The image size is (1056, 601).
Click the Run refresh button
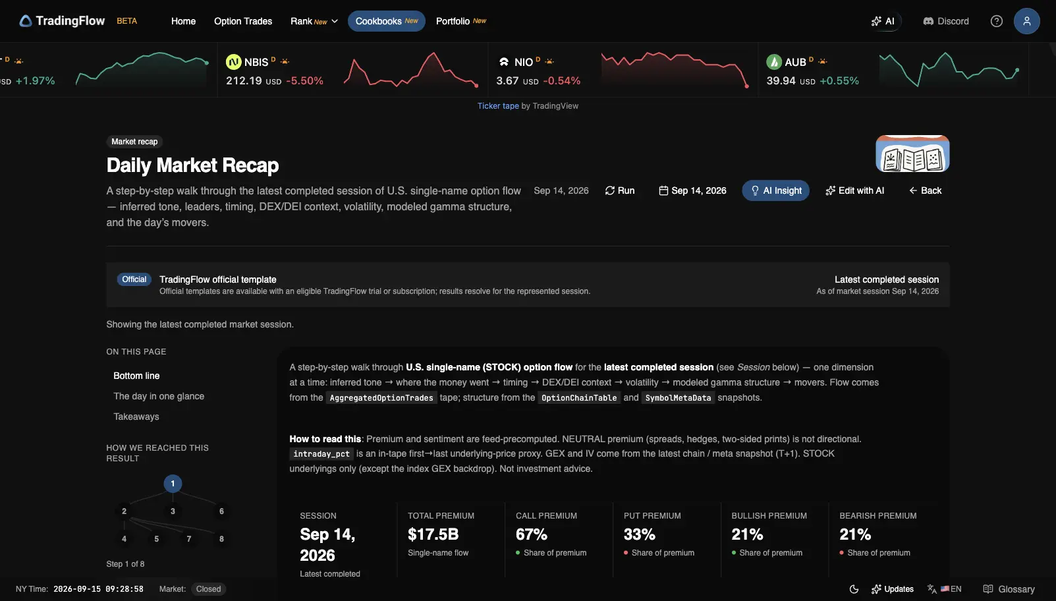pyautogui.click(x=620, y=190)
